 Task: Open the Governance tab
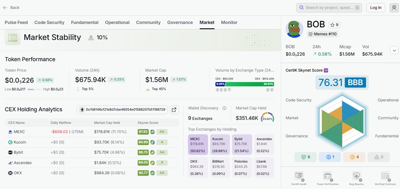tap(180, 22)
